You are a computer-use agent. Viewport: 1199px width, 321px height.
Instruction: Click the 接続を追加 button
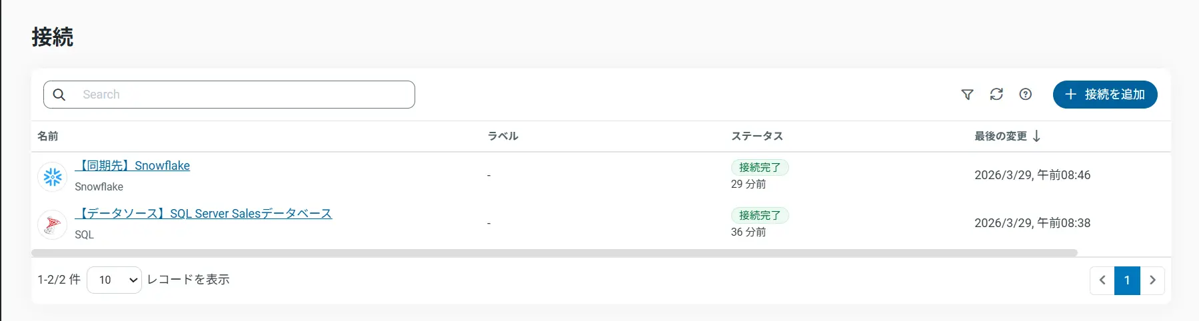click(1105, 95)
